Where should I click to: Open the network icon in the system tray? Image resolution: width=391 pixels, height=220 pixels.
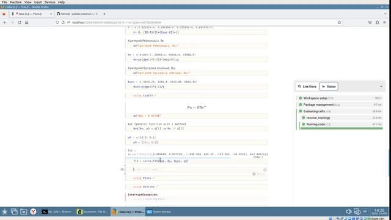click(x=357, y=212)
